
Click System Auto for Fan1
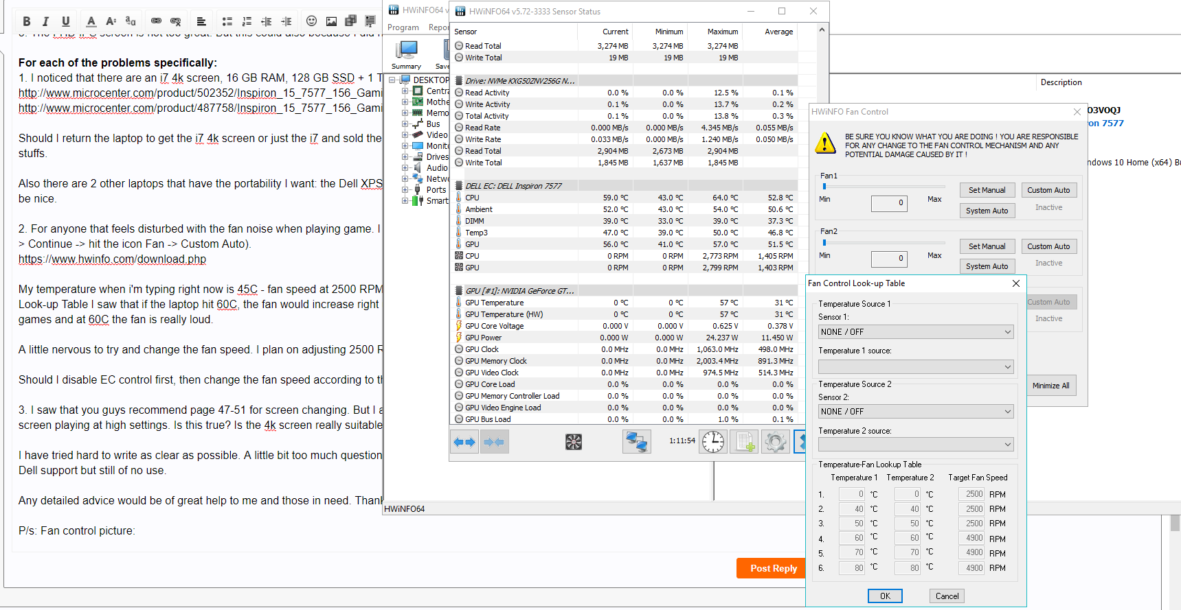(x=987, y=211)
